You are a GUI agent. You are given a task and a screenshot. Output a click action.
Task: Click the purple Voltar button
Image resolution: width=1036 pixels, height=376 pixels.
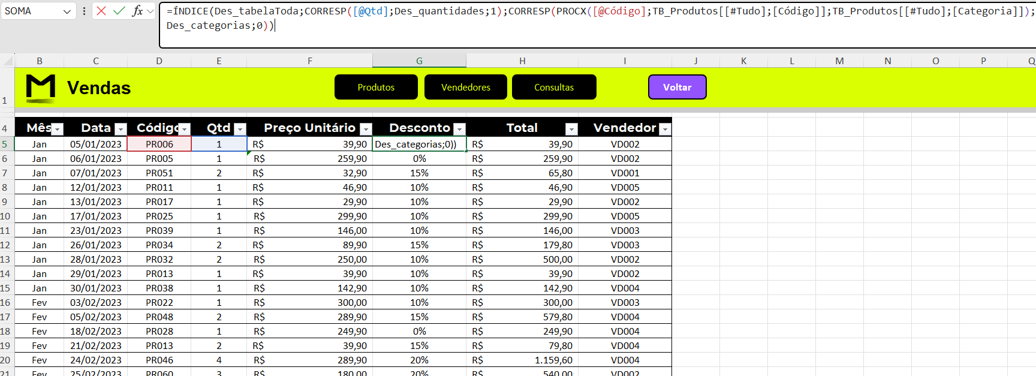(x=677, y=87)
